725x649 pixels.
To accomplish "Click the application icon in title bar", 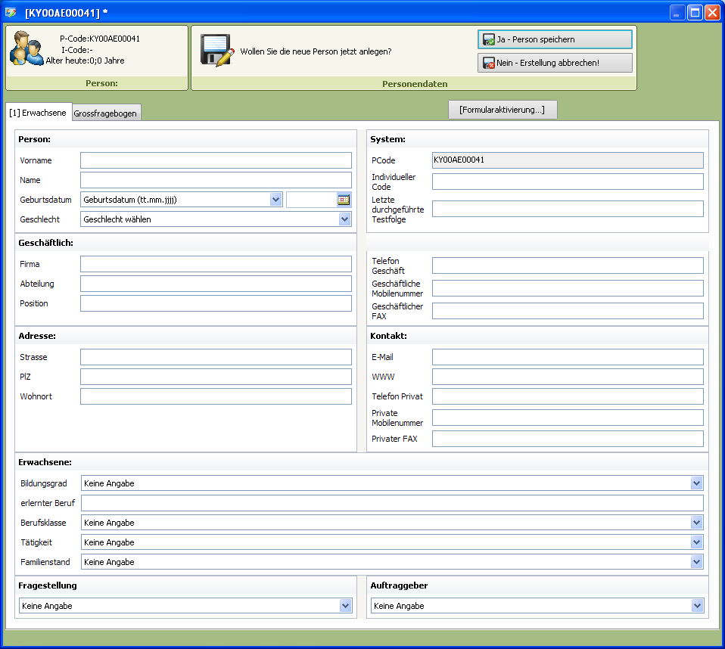I will (11, 13).
